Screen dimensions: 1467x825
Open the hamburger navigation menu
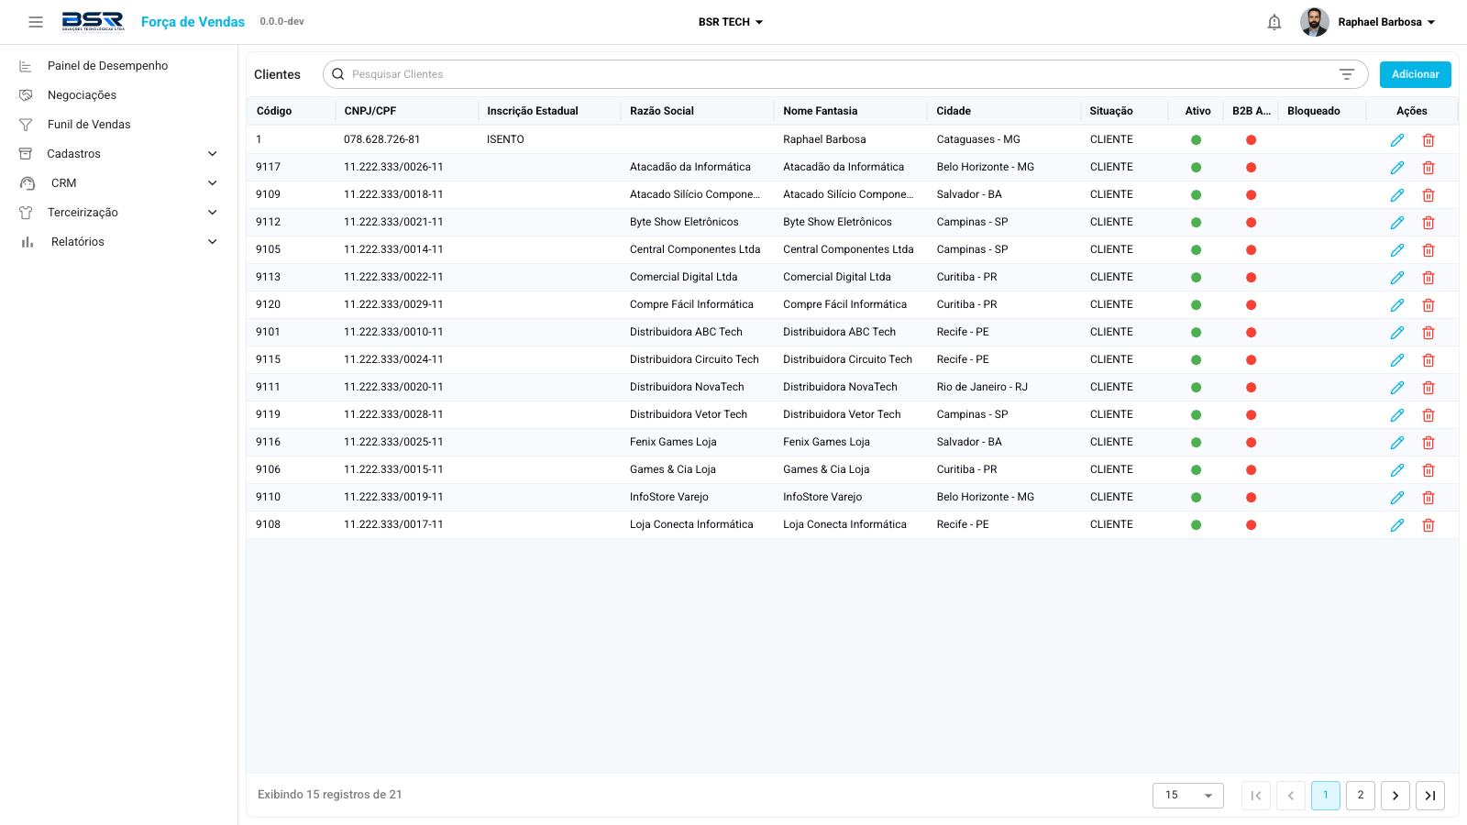36,22
